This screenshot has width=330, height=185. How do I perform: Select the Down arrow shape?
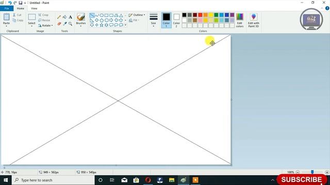point(92,25)
